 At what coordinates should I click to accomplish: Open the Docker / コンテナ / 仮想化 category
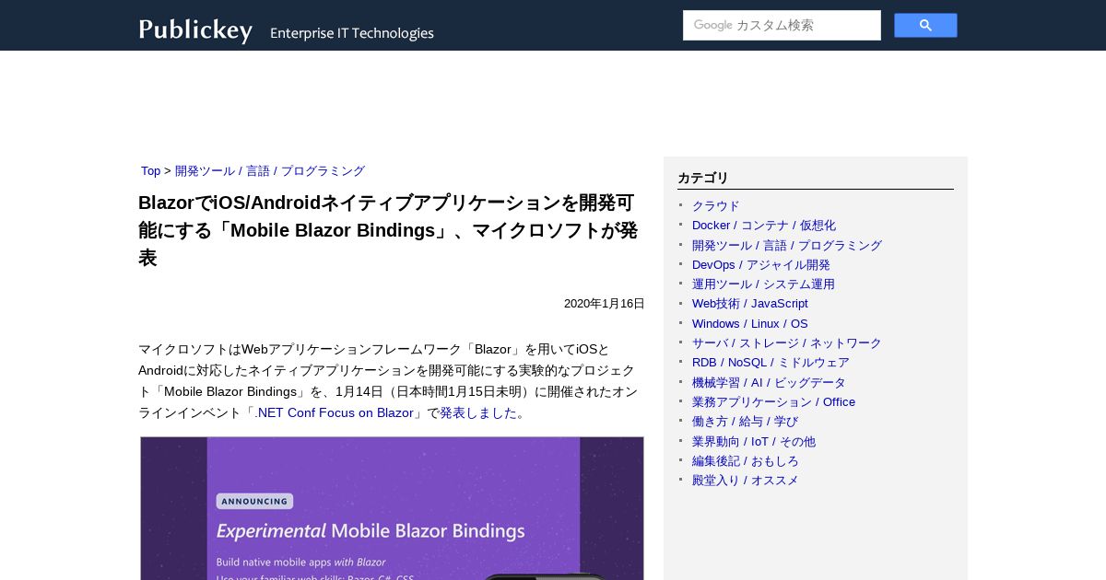(x=764, y=226)
